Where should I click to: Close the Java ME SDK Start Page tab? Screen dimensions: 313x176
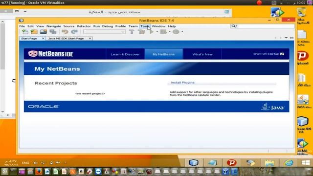90,38
